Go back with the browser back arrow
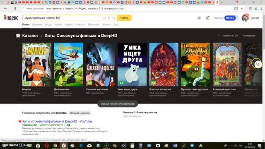Image resolution: width=265 pixels, height=149 pixels. (x=5, y=8)
